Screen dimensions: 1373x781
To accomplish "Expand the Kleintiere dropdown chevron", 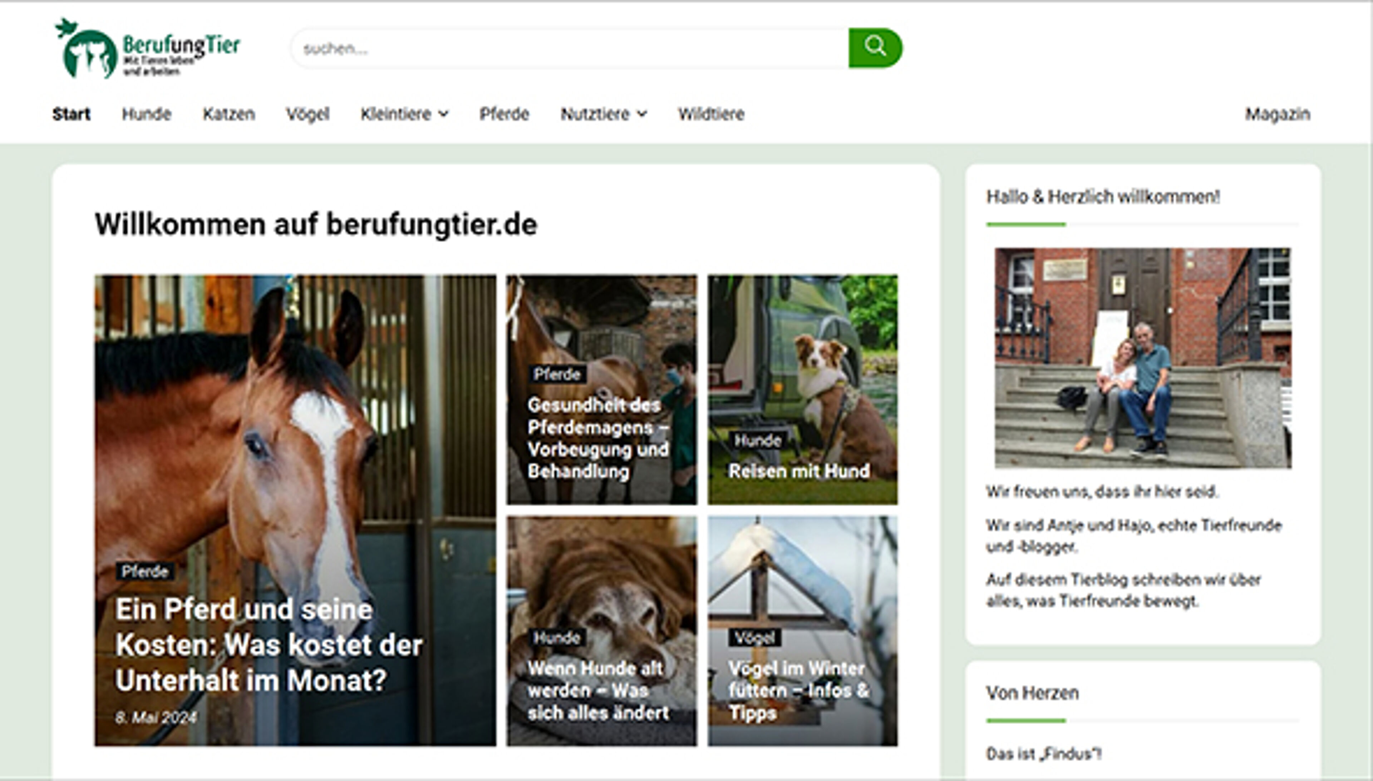I will point(444,114).
